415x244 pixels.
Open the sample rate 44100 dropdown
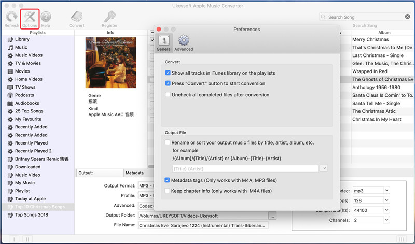pyautogui.click(x=386, y=210)
